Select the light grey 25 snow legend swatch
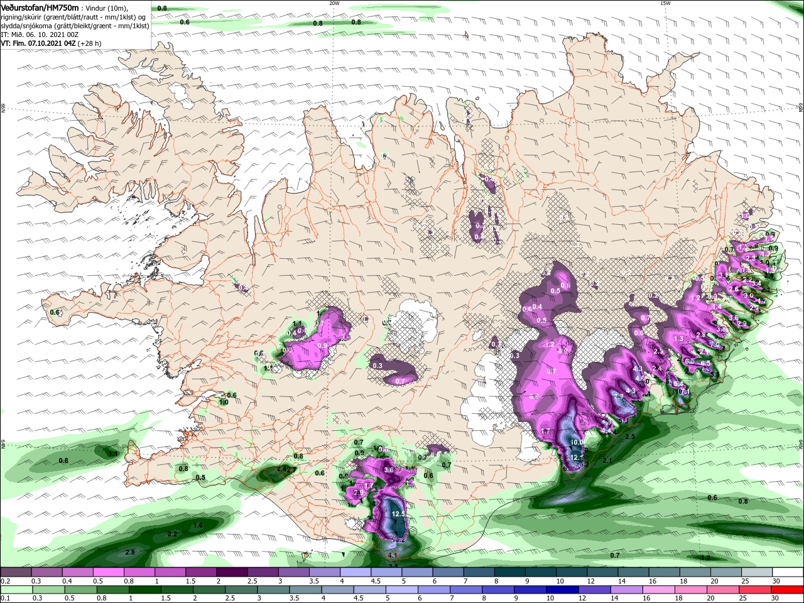The width and height of the screenshot is (804, 603). (758, 573)
